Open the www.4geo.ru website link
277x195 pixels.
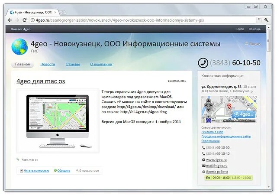pyautogui.click(x=216, y=159)
